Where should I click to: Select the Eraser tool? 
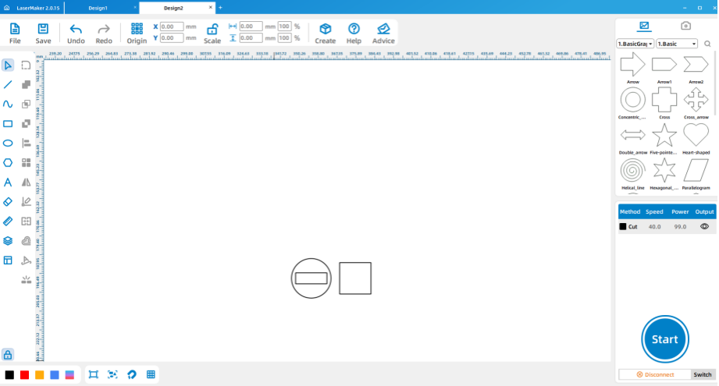(8, 201)
